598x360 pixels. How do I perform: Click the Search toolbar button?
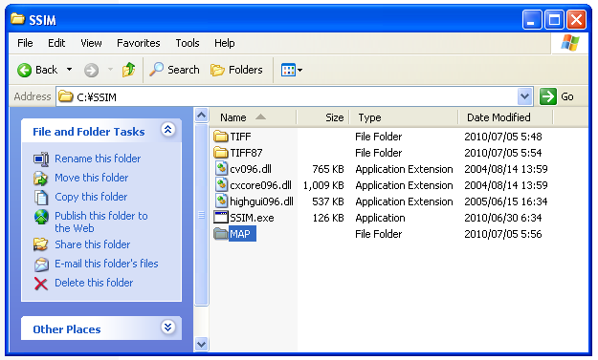174,70
